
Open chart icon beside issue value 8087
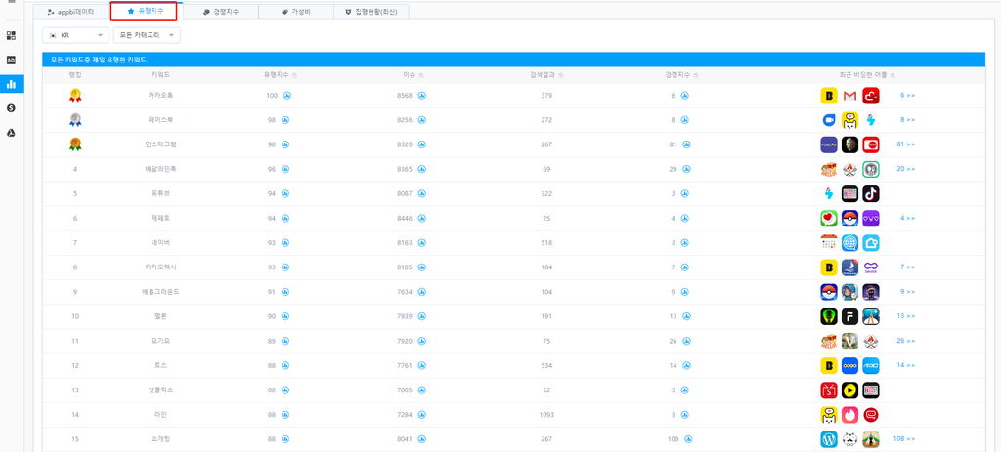422,193
